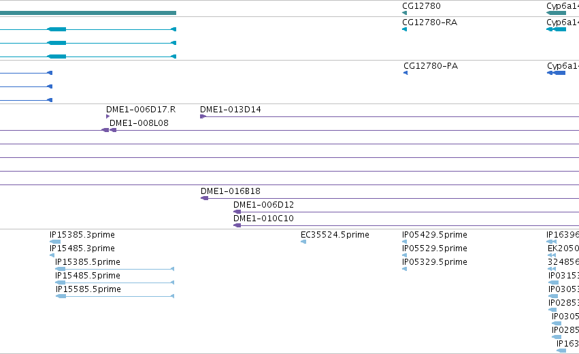This screenshot has height=354, width=579.
Task: Click the CG12780-PA protein label
Action: pos(431,66)
